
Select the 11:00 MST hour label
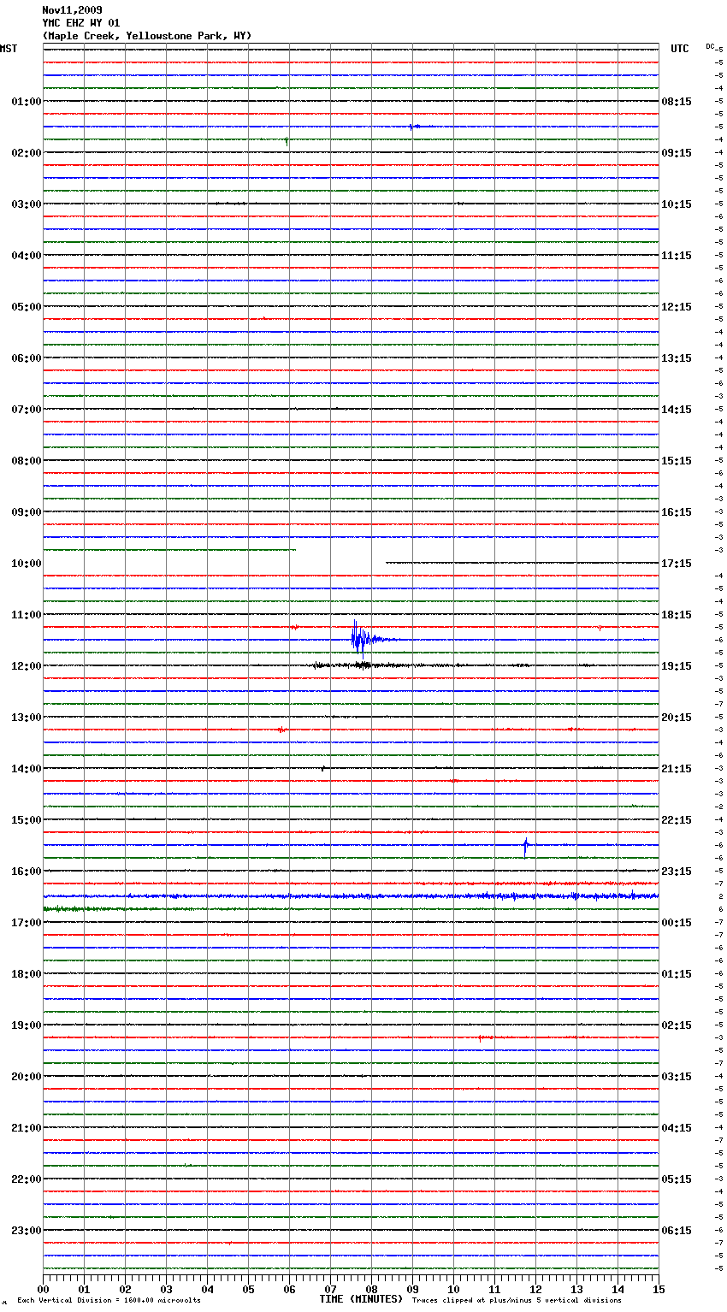(27, 615)
